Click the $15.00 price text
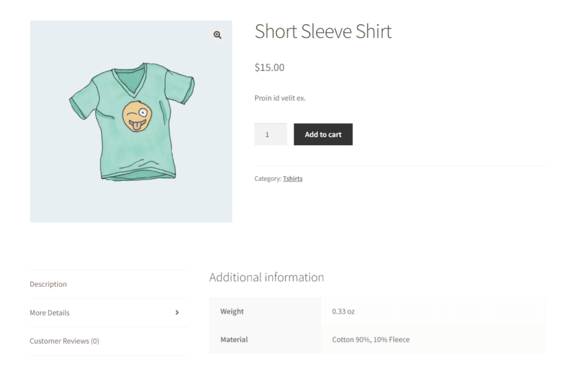Screen dimensions: 564x379 click(270, 67)
